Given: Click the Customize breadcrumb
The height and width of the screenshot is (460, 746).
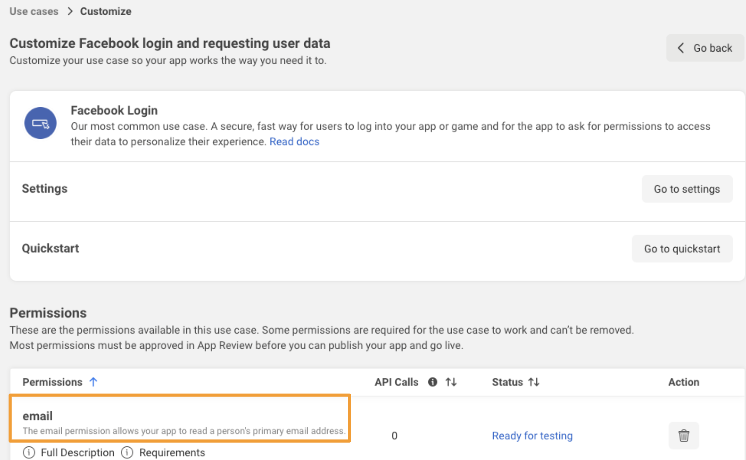Looking at the screenshot, I should [x=106, y=11].
